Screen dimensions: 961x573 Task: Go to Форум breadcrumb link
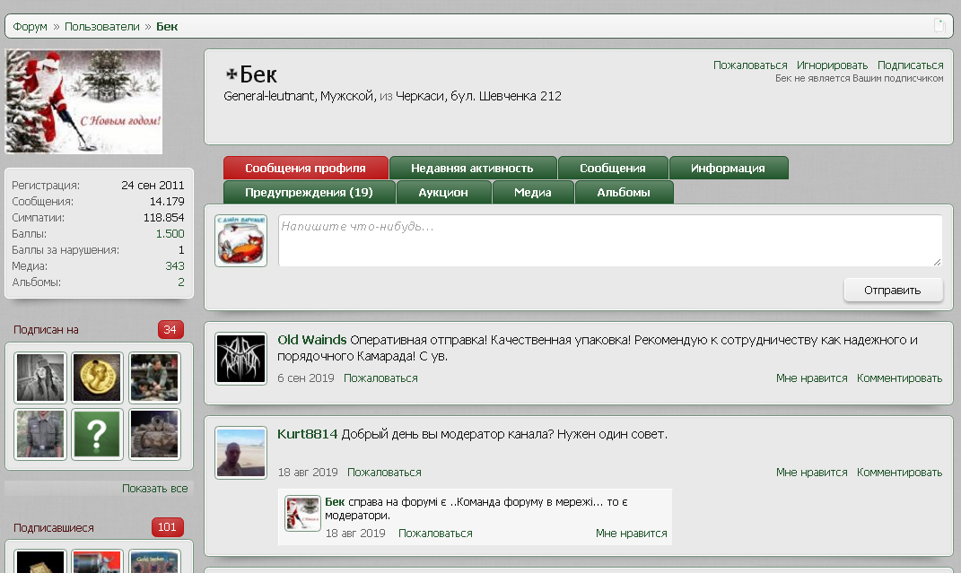click(30, 26)
